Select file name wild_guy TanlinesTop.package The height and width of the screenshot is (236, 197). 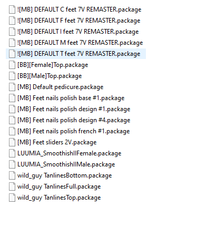click(x=59, y=198)
